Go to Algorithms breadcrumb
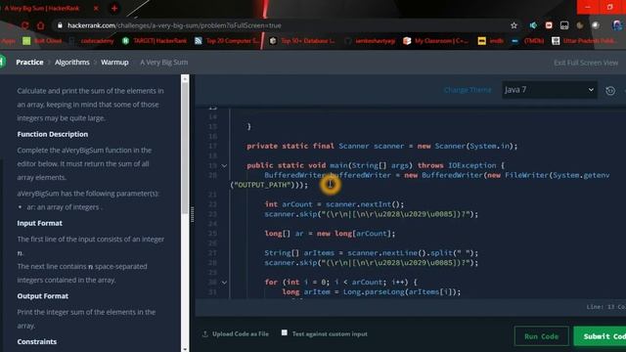This screenshot has height=352, width=626. click(72, 63)
